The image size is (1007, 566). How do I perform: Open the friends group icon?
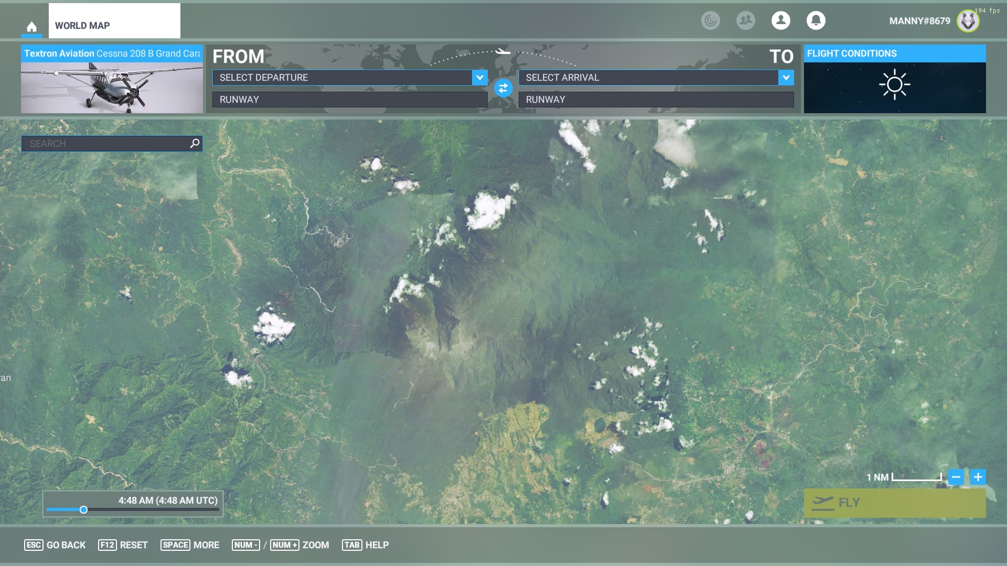745,20
